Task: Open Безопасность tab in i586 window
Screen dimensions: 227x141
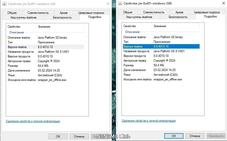Action: (x=178, y=17)
